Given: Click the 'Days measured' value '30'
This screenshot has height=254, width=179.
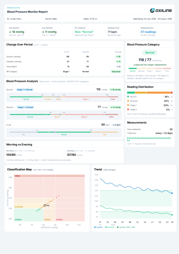Looking at the screenshot, I should pos(171,129).
